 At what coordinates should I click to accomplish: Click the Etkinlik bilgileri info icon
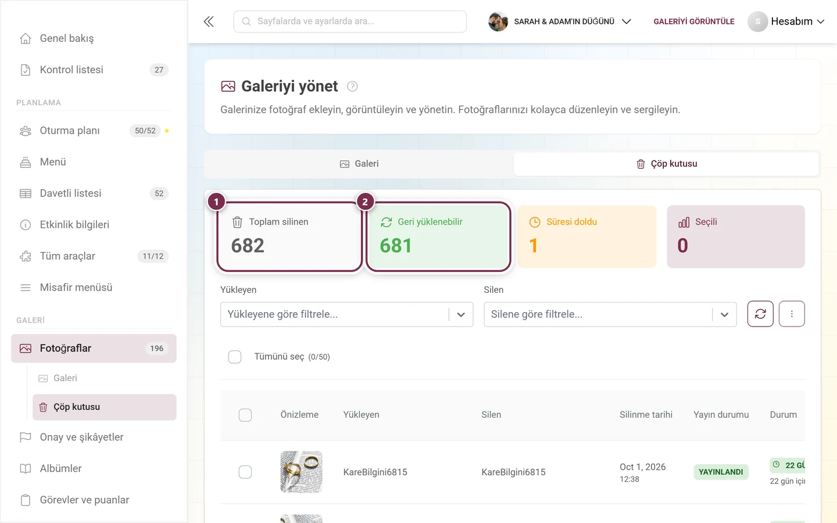click(26, 225)
